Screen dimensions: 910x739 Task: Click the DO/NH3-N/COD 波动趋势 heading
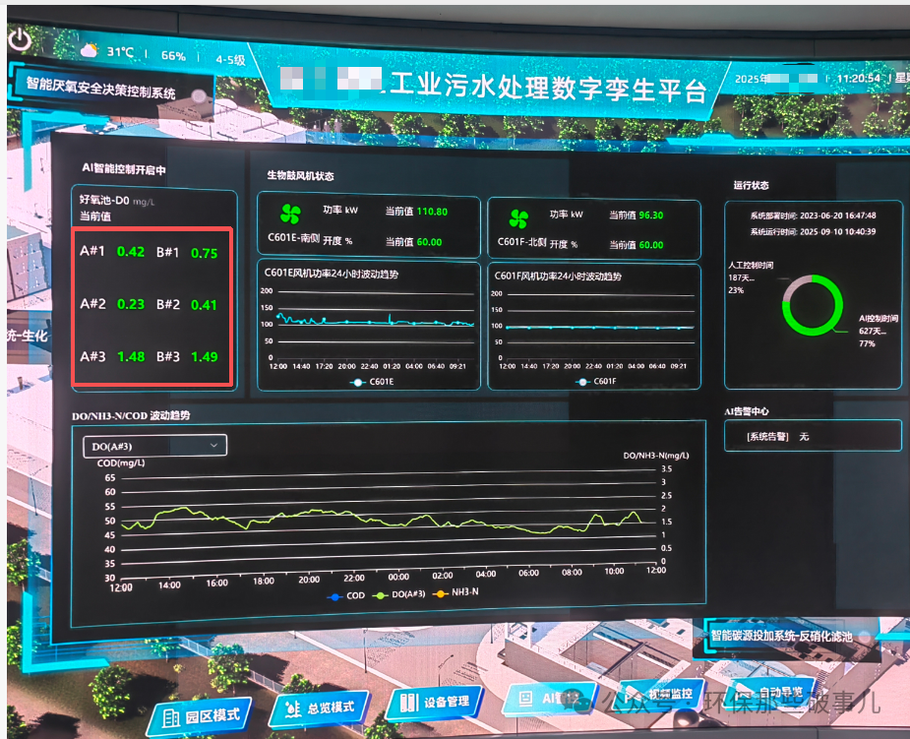(131, 415)
